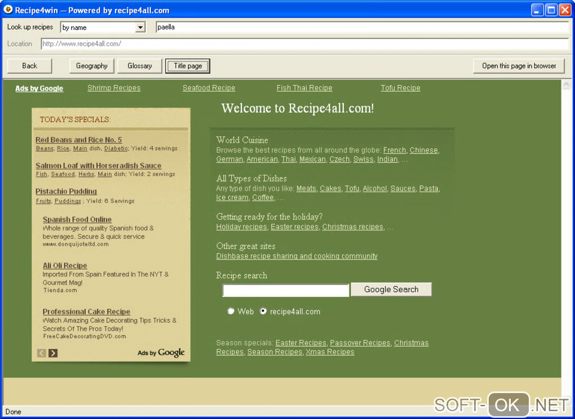Click the Puddings tag link
This screenshot has height=419, width=575.
pos(68,200)
